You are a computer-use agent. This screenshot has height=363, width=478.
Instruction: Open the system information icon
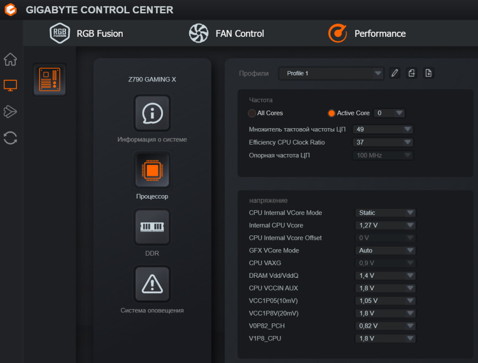[152, 113]
